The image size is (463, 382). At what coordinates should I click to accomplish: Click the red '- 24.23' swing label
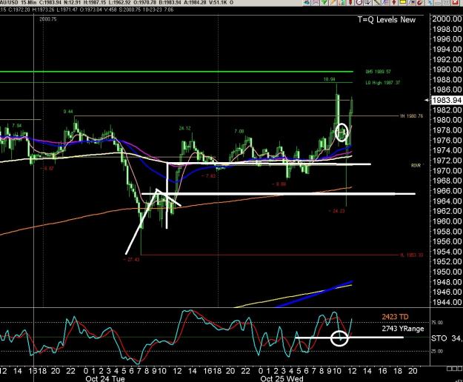click(336, 211)
